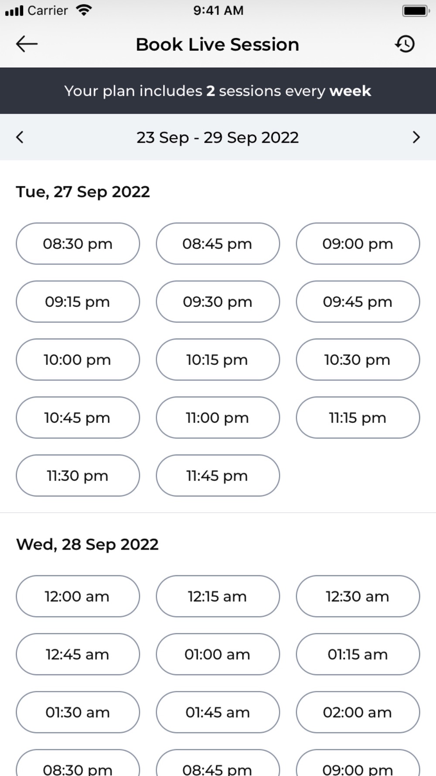Pick 12:00 am slot on Wednesday

(78, 596)
